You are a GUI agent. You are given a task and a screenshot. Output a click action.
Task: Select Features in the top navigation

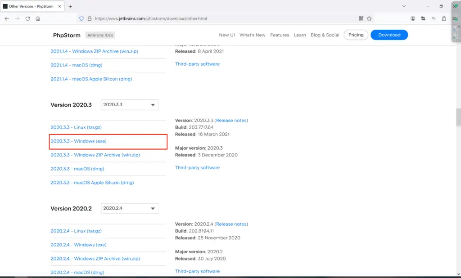pyautogui.click(x=280, y=35)
